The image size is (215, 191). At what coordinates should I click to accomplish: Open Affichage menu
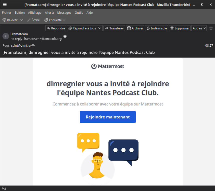coord(35,12)
